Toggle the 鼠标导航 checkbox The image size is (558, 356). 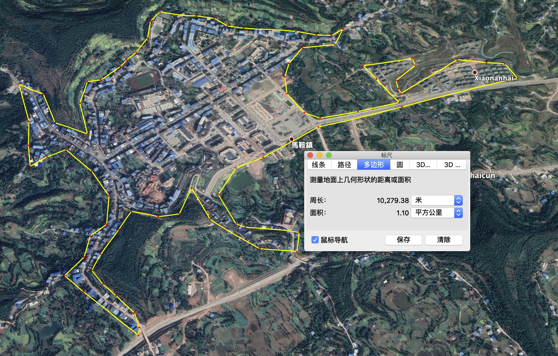[x=315, y=240]
